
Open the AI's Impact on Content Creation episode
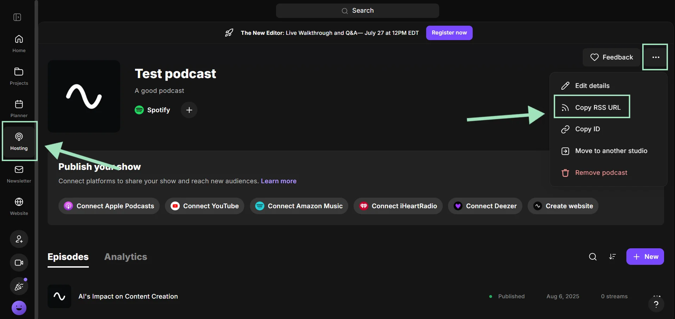128,296
